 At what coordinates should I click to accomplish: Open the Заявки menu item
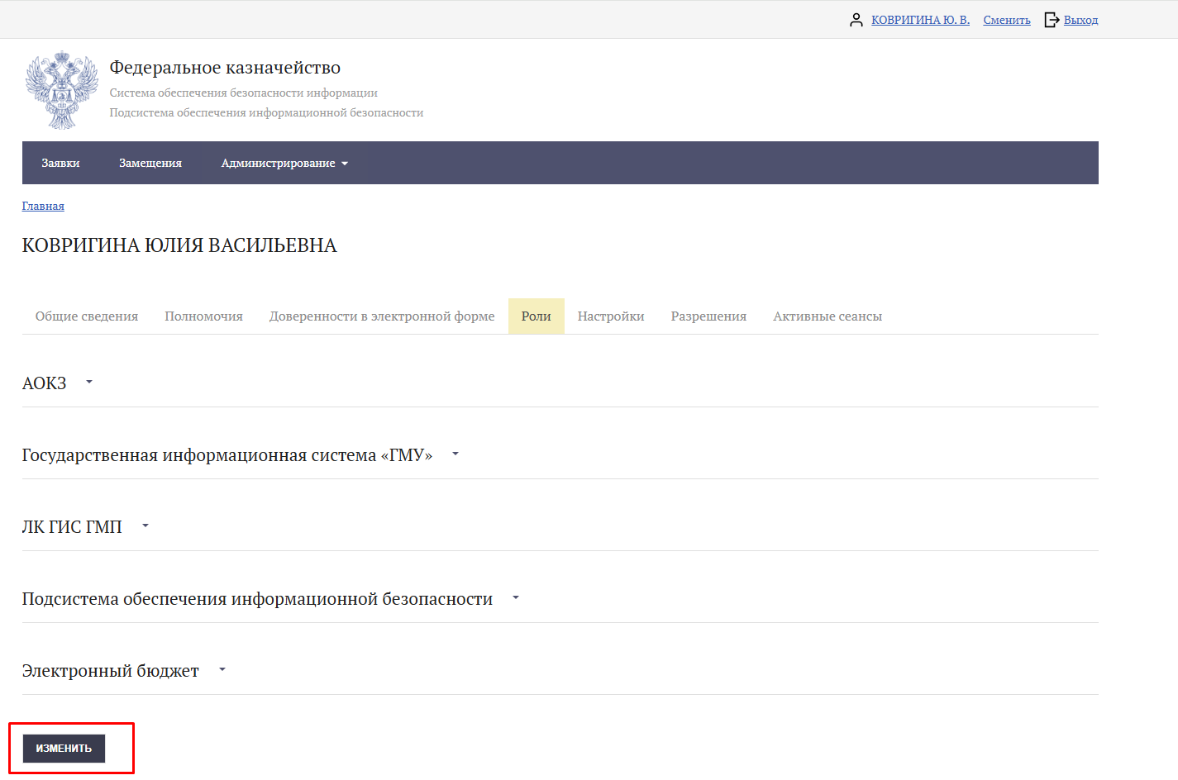click(60, 163)
